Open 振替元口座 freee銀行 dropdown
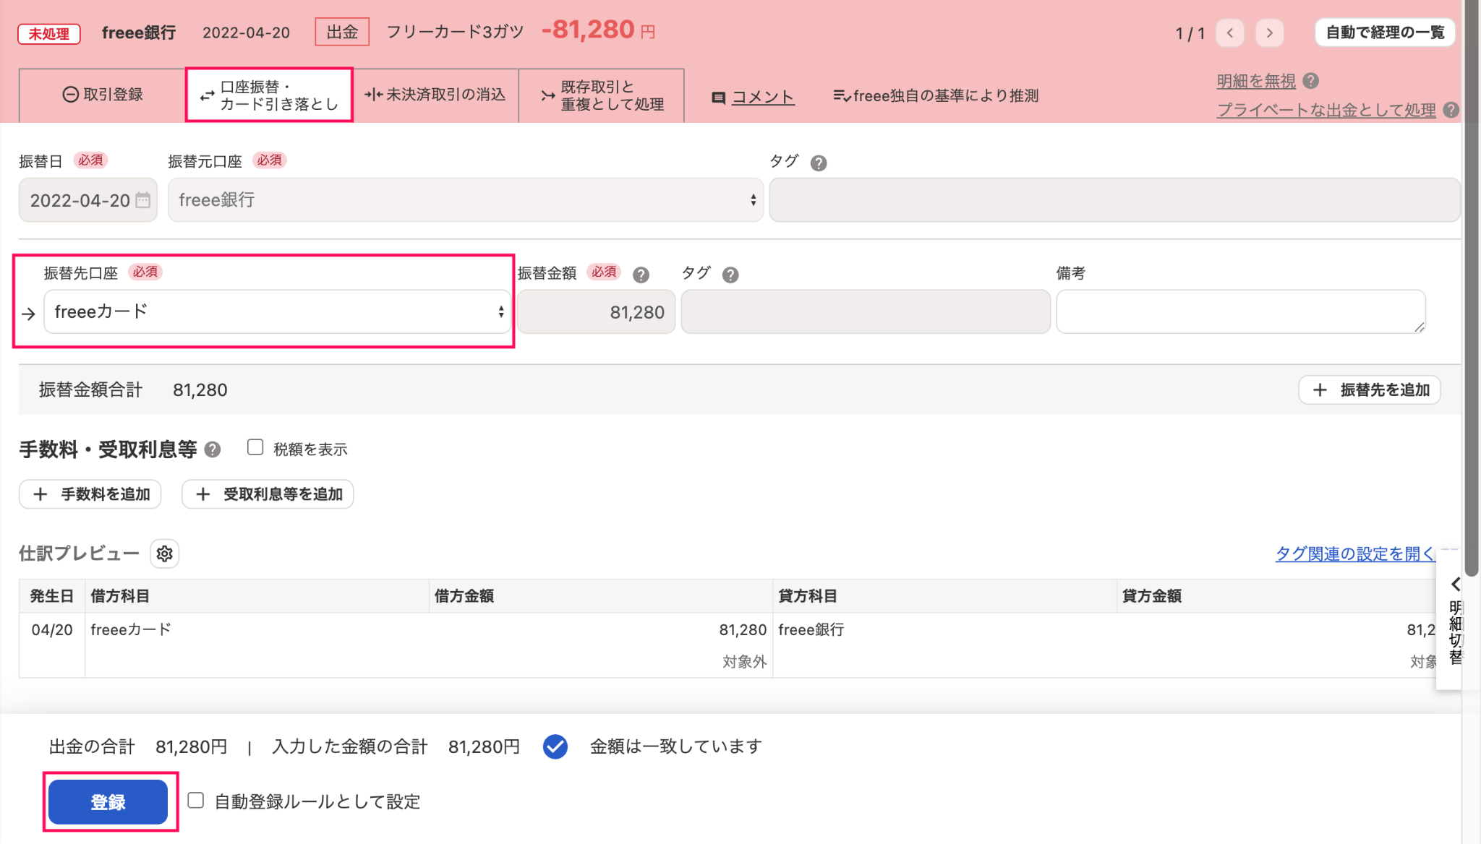 [x=465, y=200]
